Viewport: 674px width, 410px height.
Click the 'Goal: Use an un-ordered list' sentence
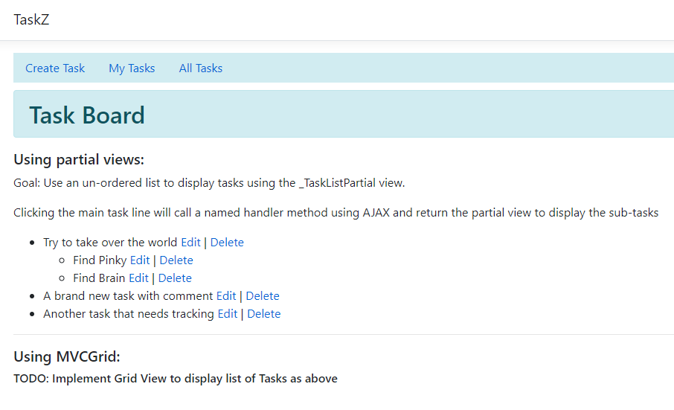pyautogui.click(x=209, y=183)
